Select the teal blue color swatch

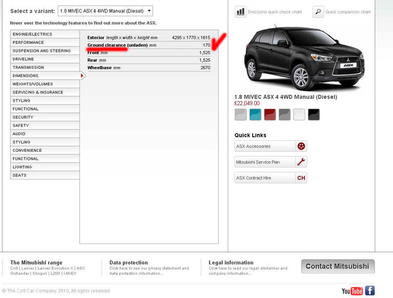(x=255, y=115)
